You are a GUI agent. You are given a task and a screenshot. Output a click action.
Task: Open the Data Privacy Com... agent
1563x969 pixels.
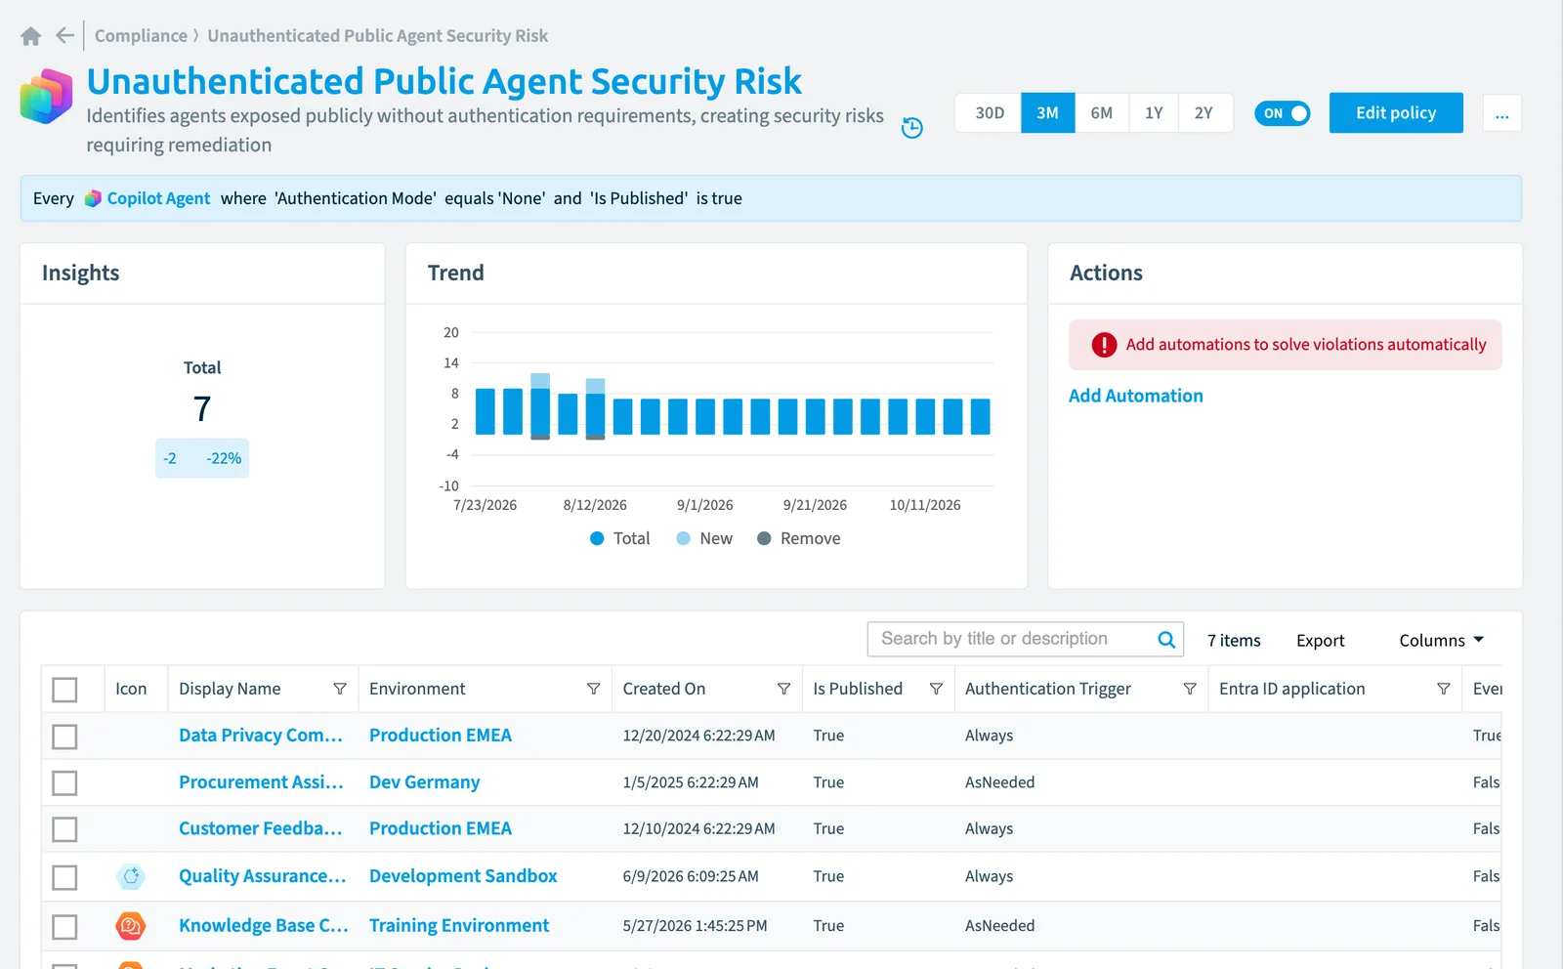[x=261, y=736]
